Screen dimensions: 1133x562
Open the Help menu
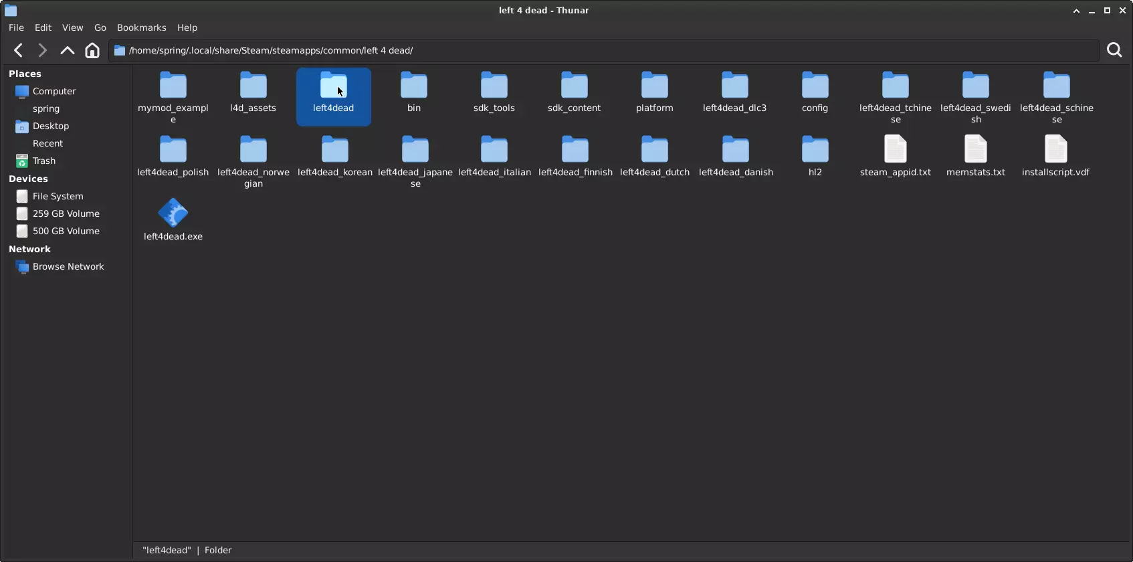(x=187, y=27)
